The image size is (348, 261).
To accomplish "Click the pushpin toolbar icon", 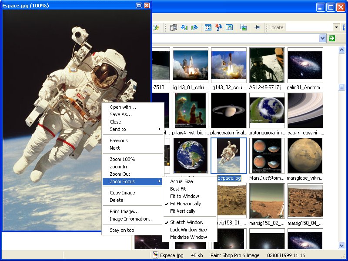I will click(x=257, y=27).
